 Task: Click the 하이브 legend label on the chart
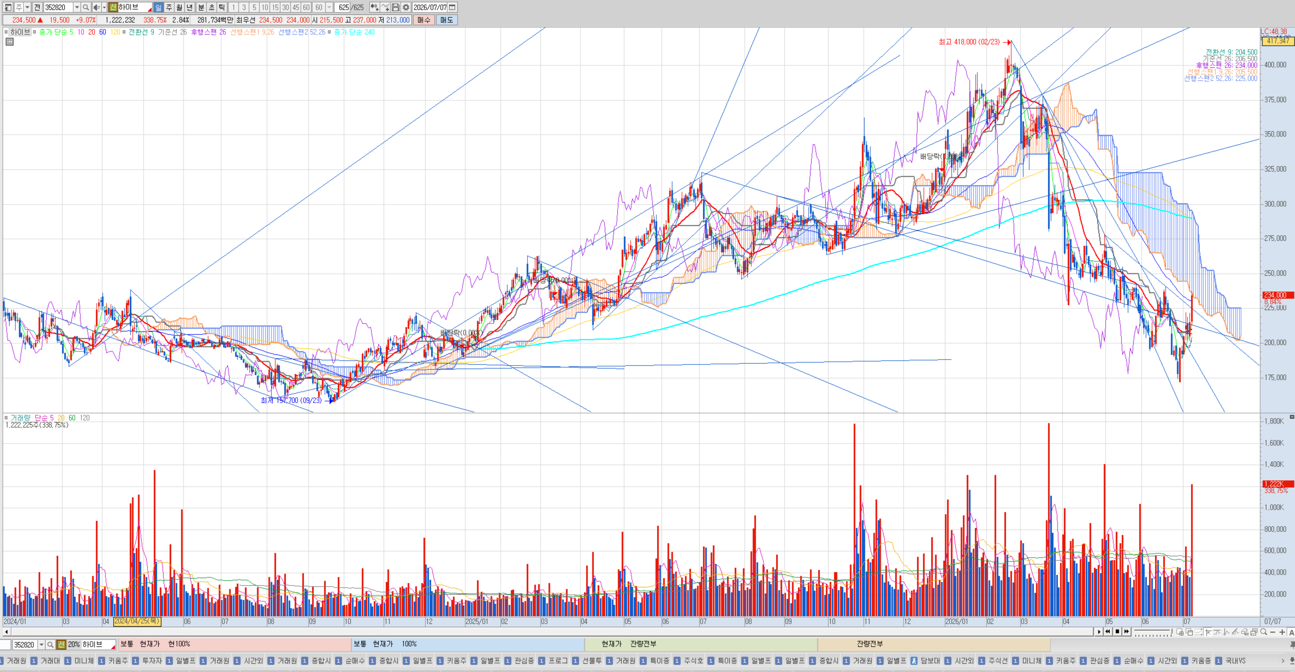[20, 32]
